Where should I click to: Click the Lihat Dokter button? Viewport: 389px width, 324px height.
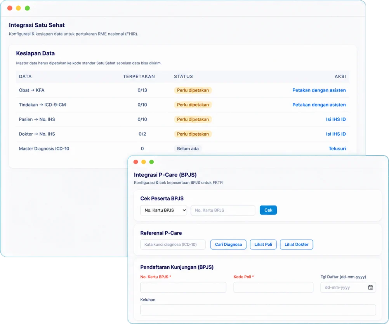pos(297,245)
